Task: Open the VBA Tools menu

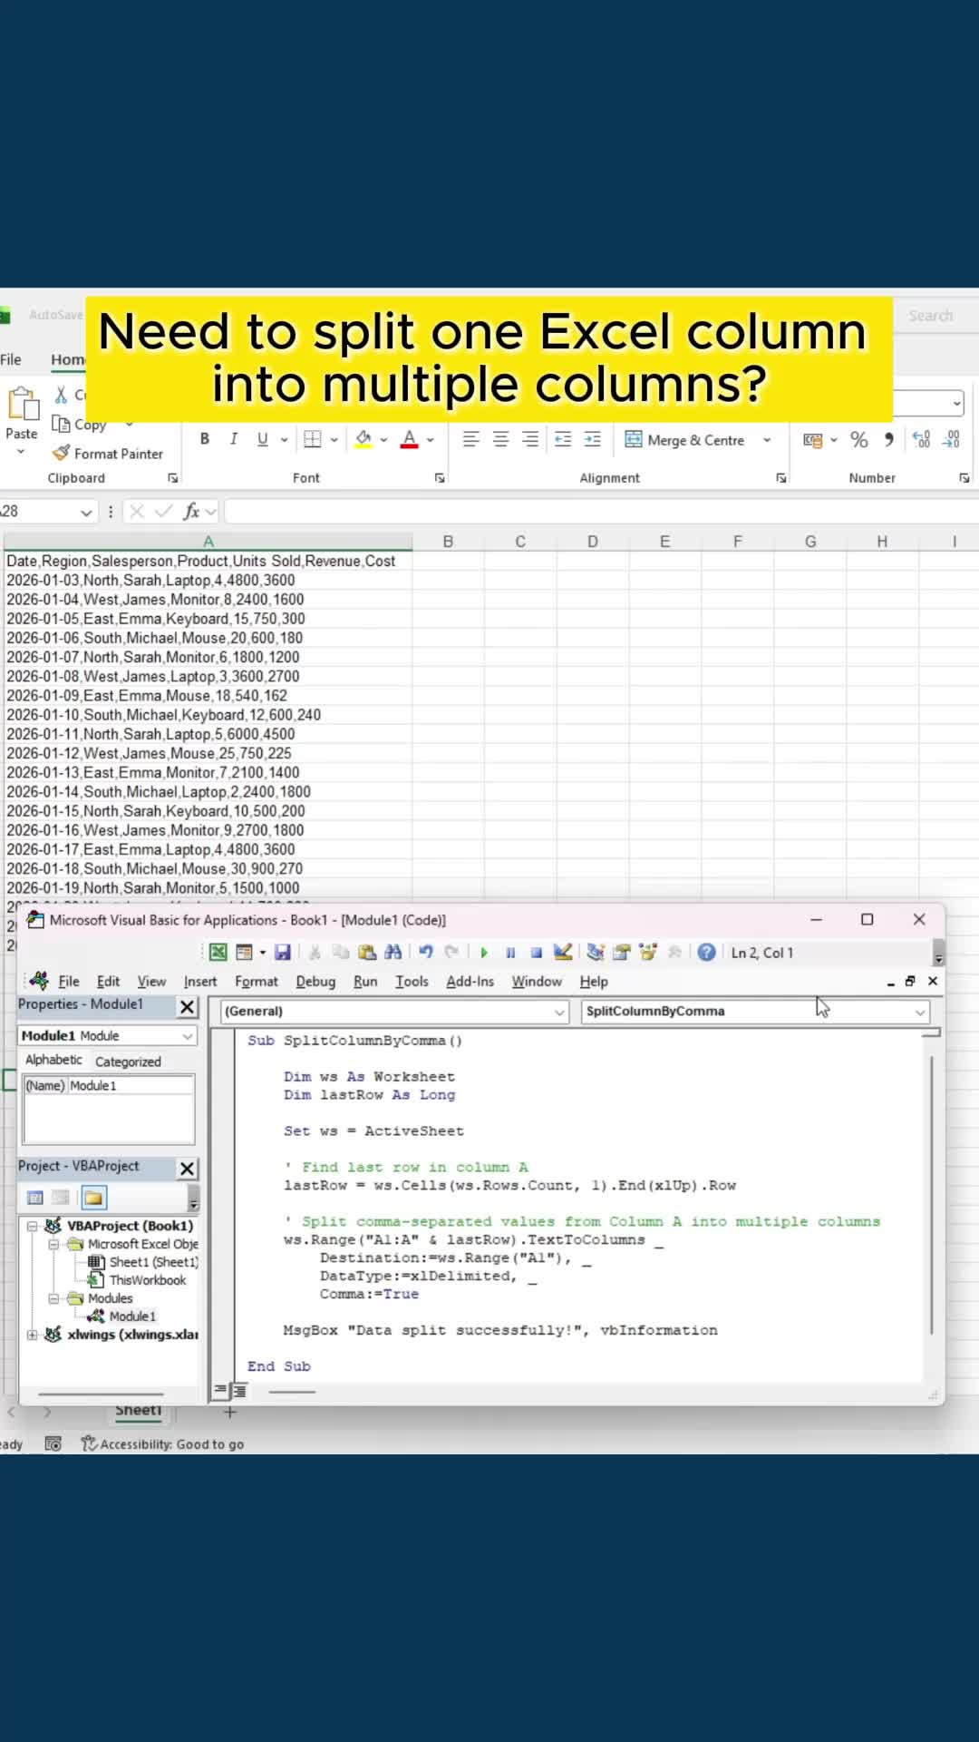Action: point(412,981)
